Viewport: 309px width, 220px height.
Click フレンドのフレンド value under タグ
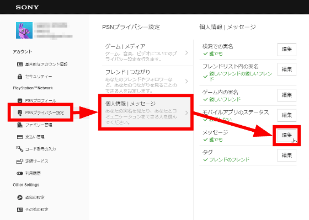click(x=230, y=159)
